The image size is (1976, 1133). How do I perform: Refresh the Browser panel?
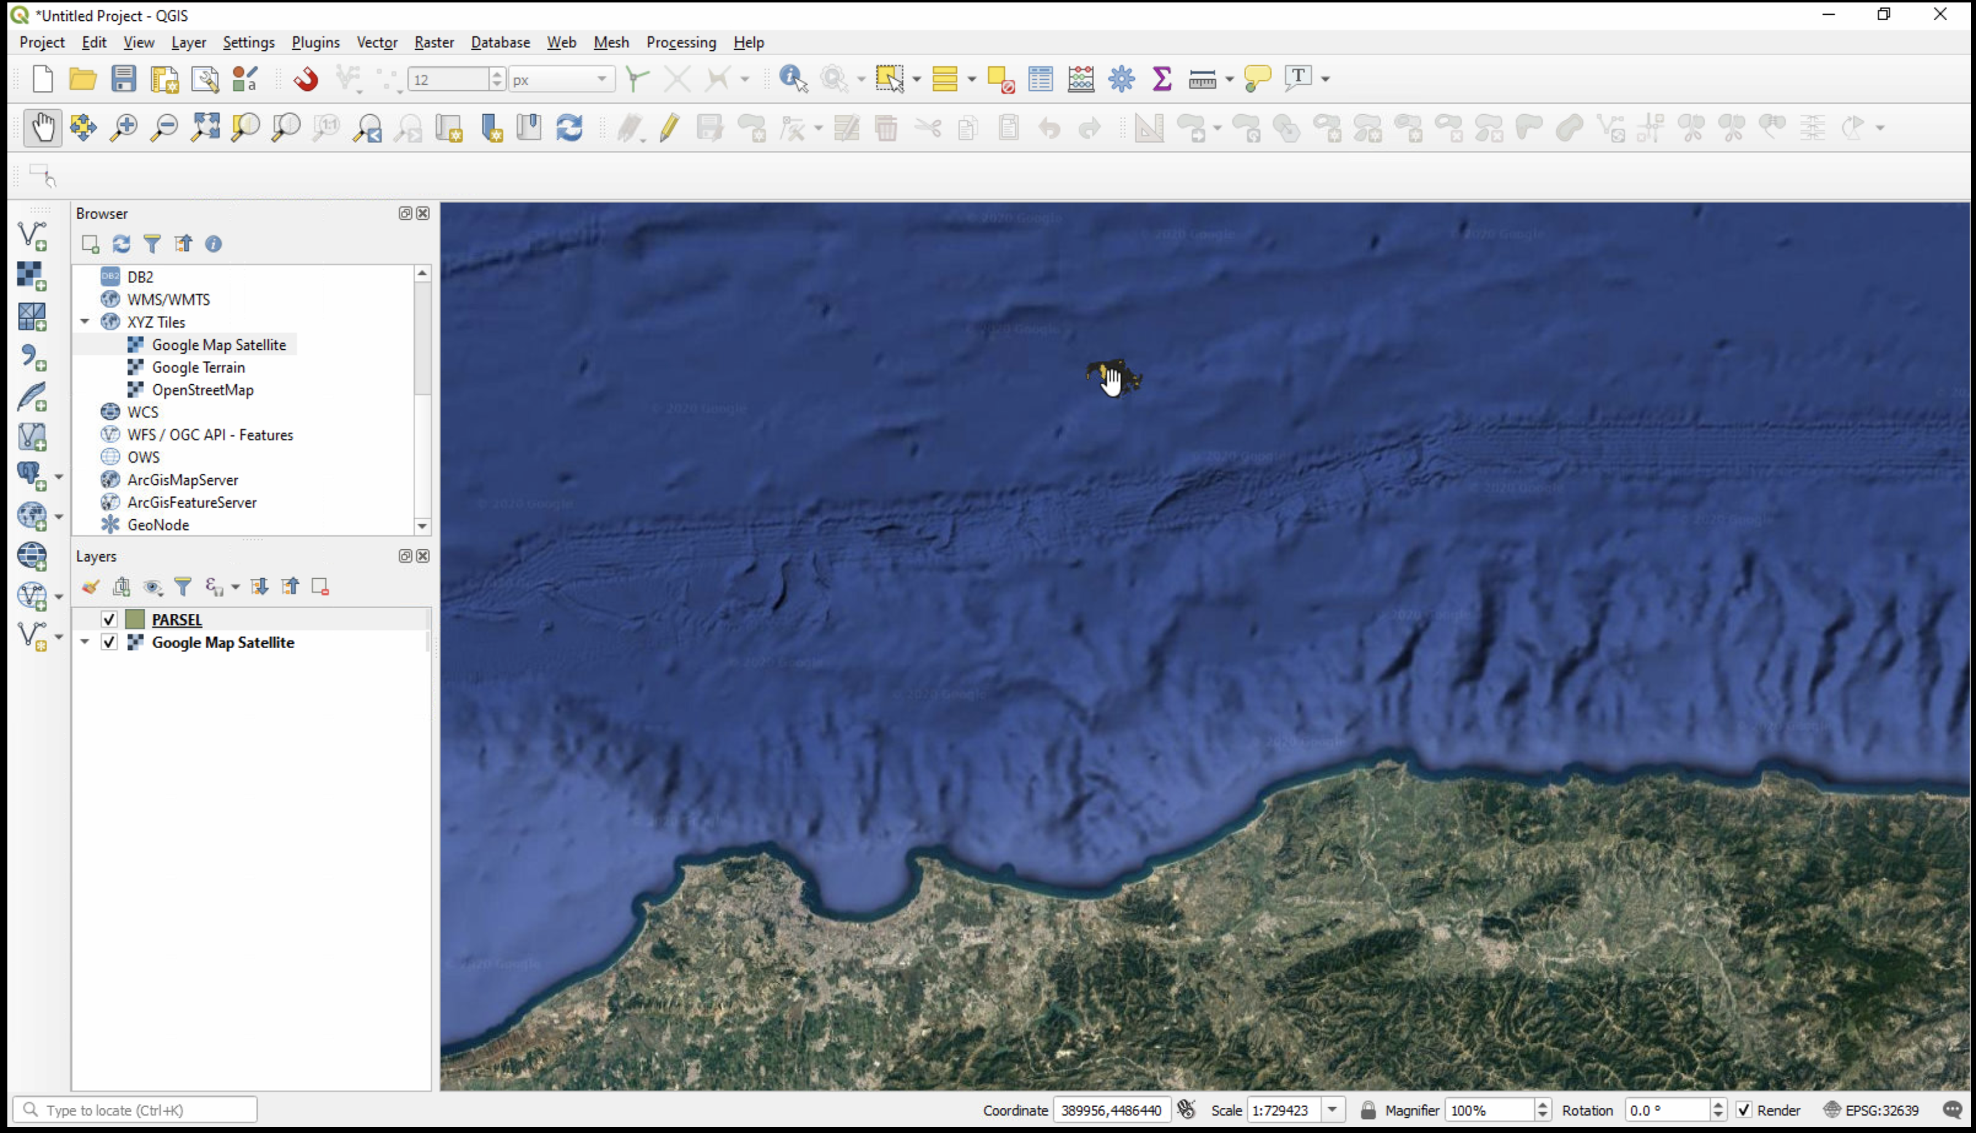(122, 244)
